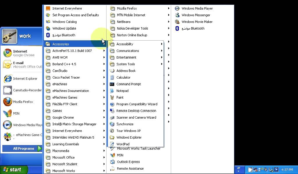The image size is (298, 174).
Task: Expand Entertainment submenu
Action: (x=136, y=57)
